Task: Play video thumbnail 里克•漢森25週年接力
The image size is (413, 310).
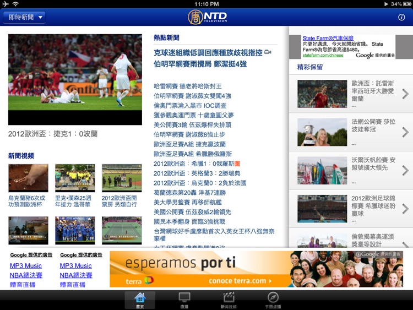Action: tap(75, 178)
